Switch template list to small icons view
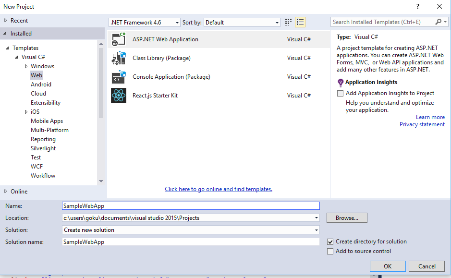Viewport: 451px width, 278px height. pyautogui.click(x=288, y=22)
